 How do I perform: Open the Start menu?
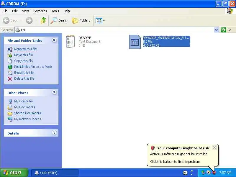(14, 173)
